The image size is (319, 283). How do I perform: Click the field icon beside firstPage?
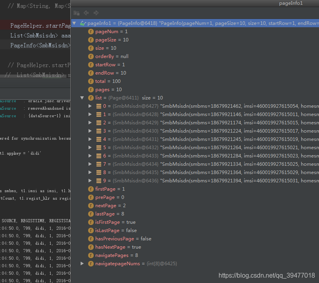[91, 189]
